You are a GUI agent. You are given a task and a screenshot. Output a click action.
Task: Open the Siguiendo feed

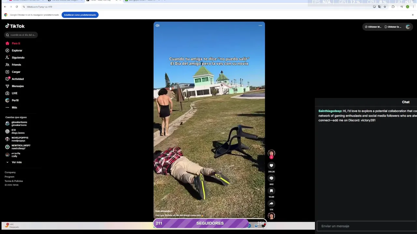tap(15, 58)
